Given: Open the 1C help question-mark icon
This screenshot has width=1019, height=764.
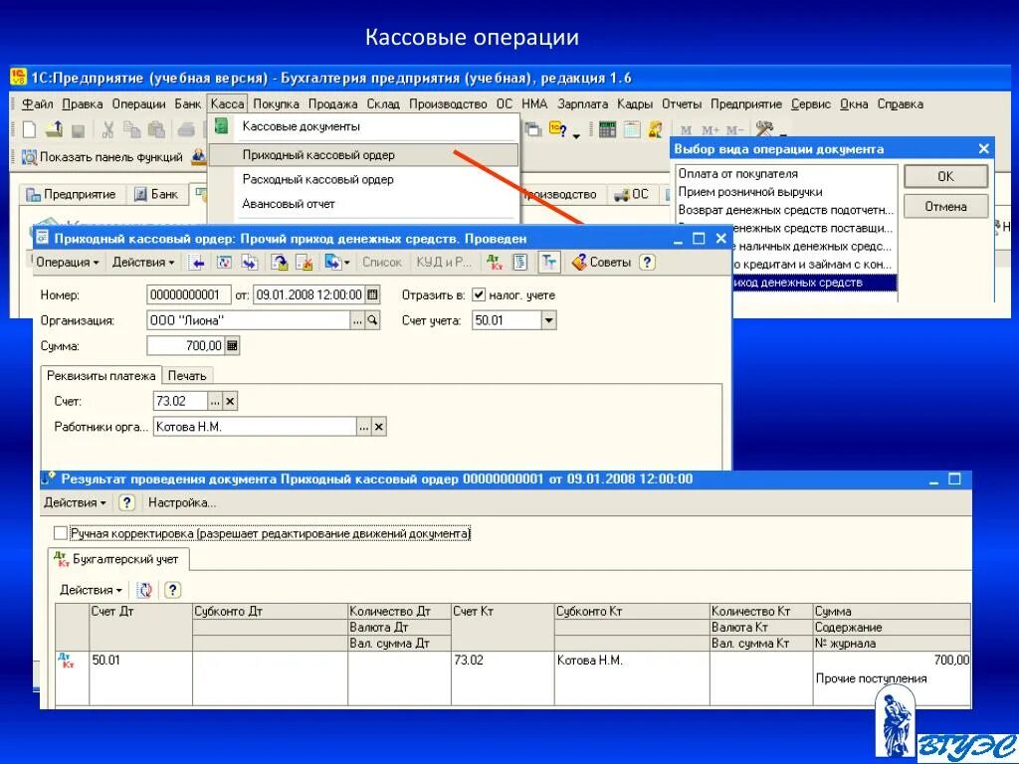Looking at the screenshot, I should pos(557,129).
